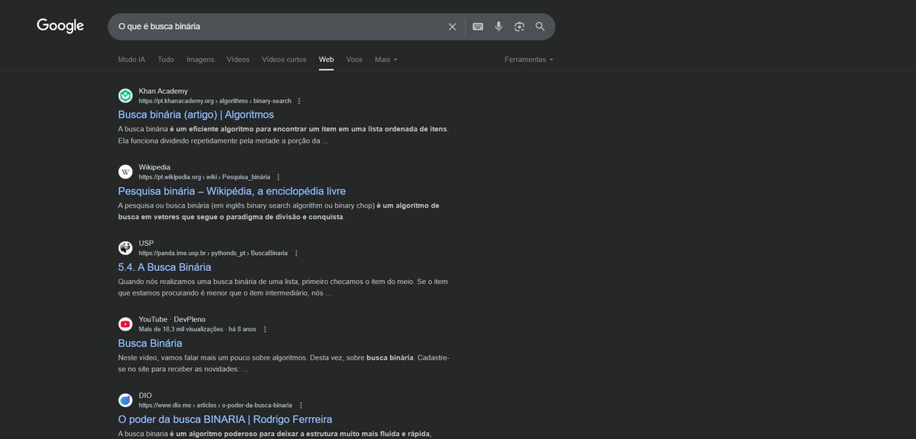Open search by image camera icon

(519, 27)
